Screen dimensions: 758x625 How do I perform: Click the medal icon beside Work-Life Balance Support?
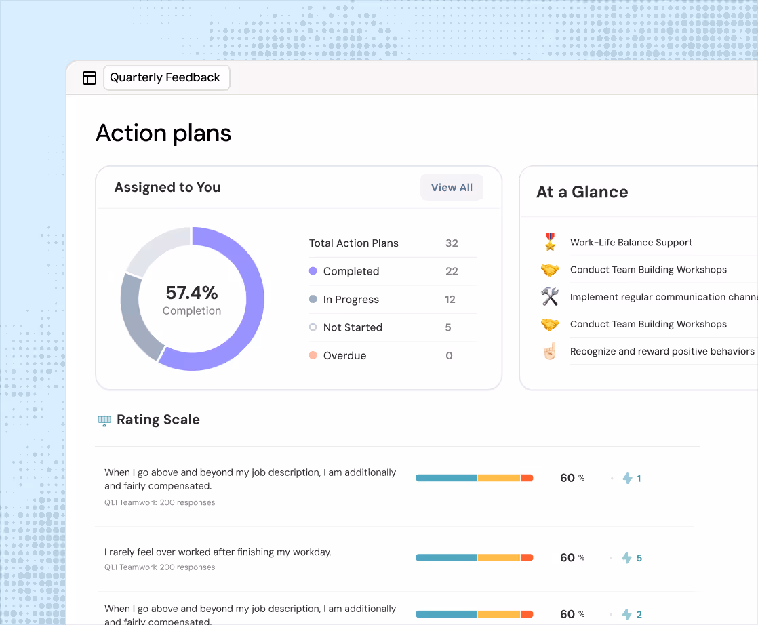pyautogui.click(x=549, y=242)
